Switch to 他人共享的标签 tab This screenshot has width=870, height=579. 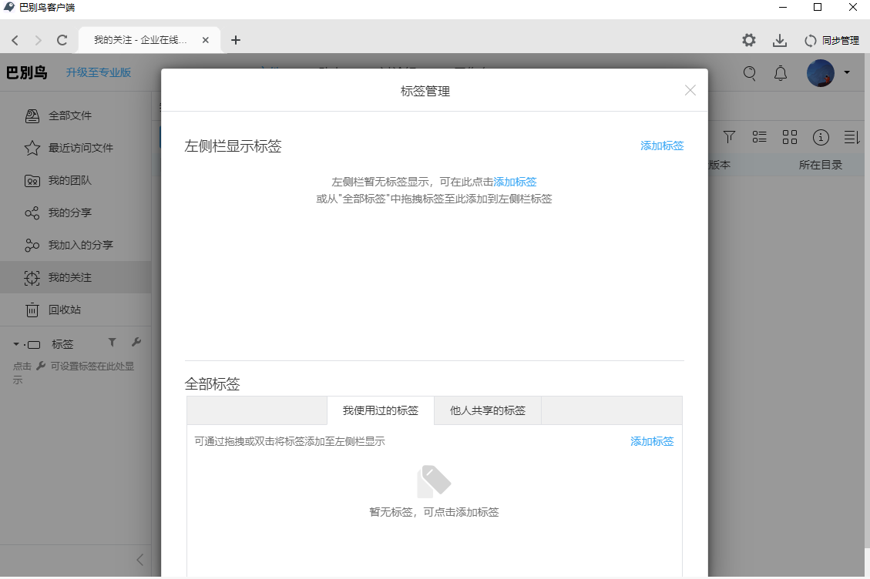click(x=488, y=410)
